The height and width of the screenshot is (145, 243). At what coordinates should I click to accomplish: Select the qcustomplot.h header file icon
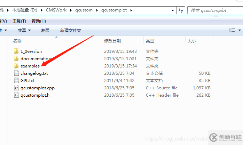(16, 95)
